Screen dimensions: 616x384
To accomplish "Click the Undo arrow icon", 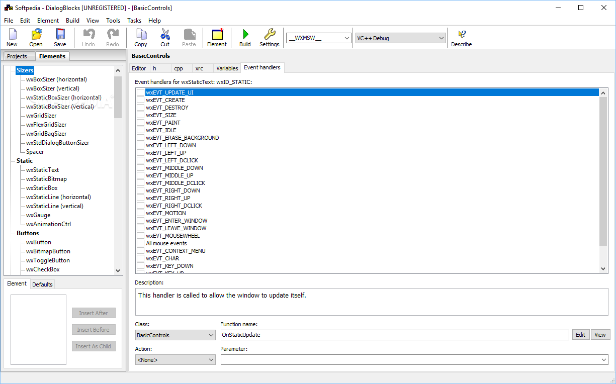I will (x=89, y=34).
